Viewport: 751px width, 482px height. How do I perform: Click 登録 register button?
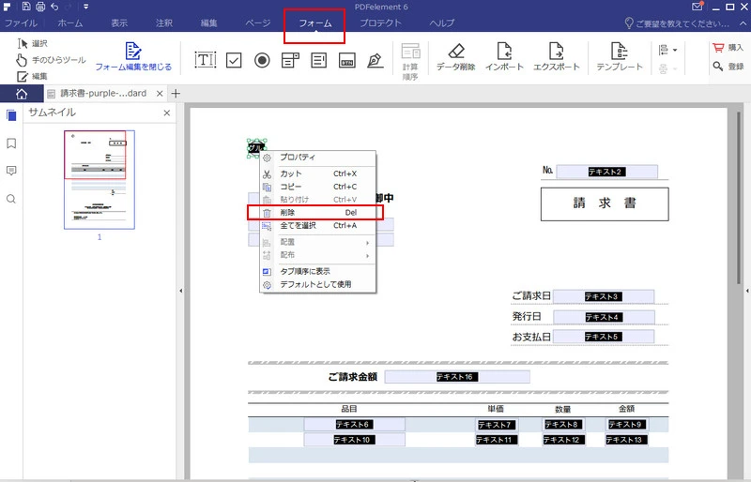(x=728, y=66)
